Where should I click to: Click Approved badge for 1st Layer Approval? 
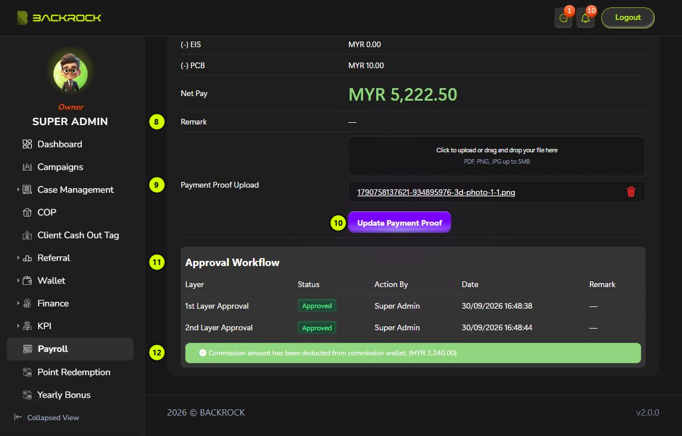point(317,306)
